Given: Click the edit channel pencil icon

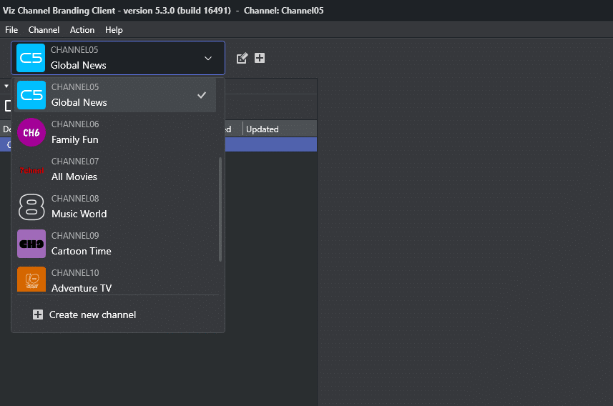Looking at the screenshot, I should (242, 58).
